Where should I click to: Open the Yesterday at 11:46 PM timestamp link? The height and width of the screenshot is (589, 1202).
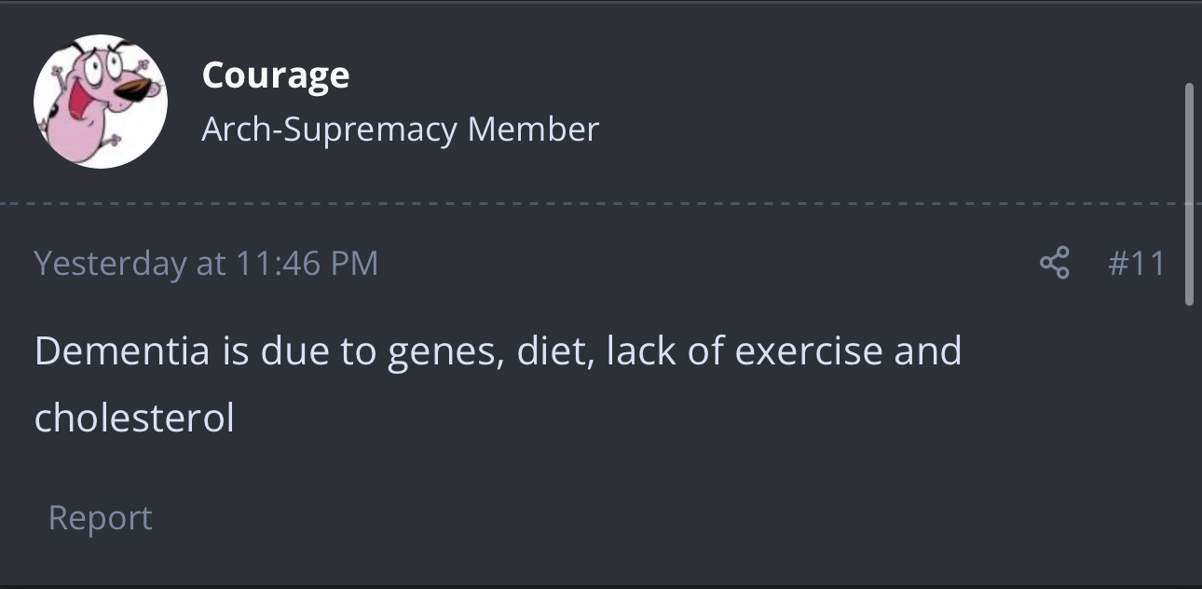coord(206,263)
